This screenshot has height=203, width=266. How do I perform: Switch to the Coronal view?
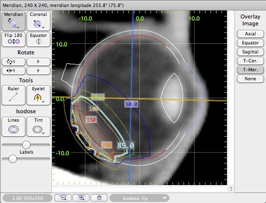(38, 21)
